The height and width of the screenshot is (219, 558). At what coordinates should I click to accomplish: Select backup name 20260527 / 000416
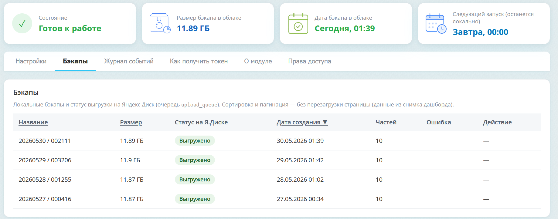tap(45, 199)
